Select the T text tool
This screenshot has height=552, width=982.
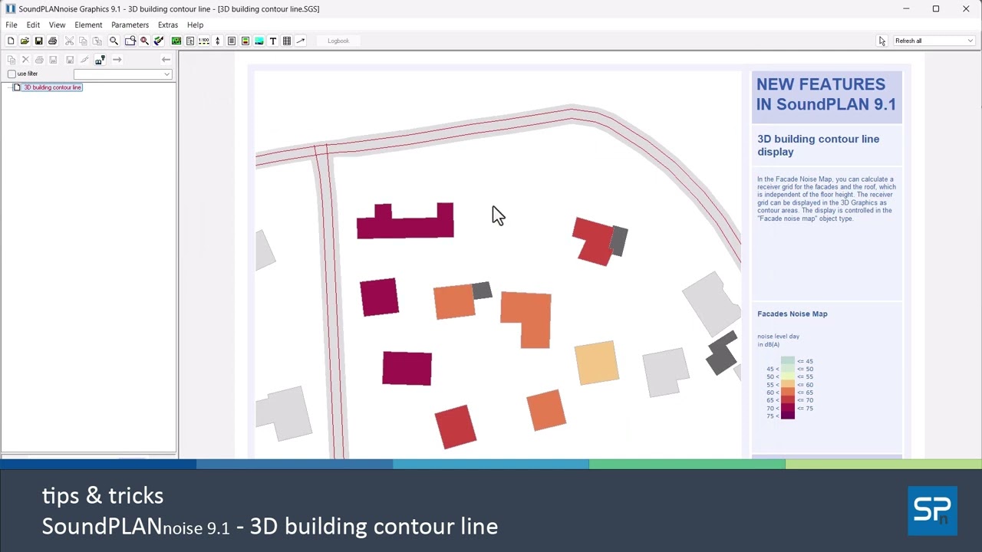coord(273,41)
